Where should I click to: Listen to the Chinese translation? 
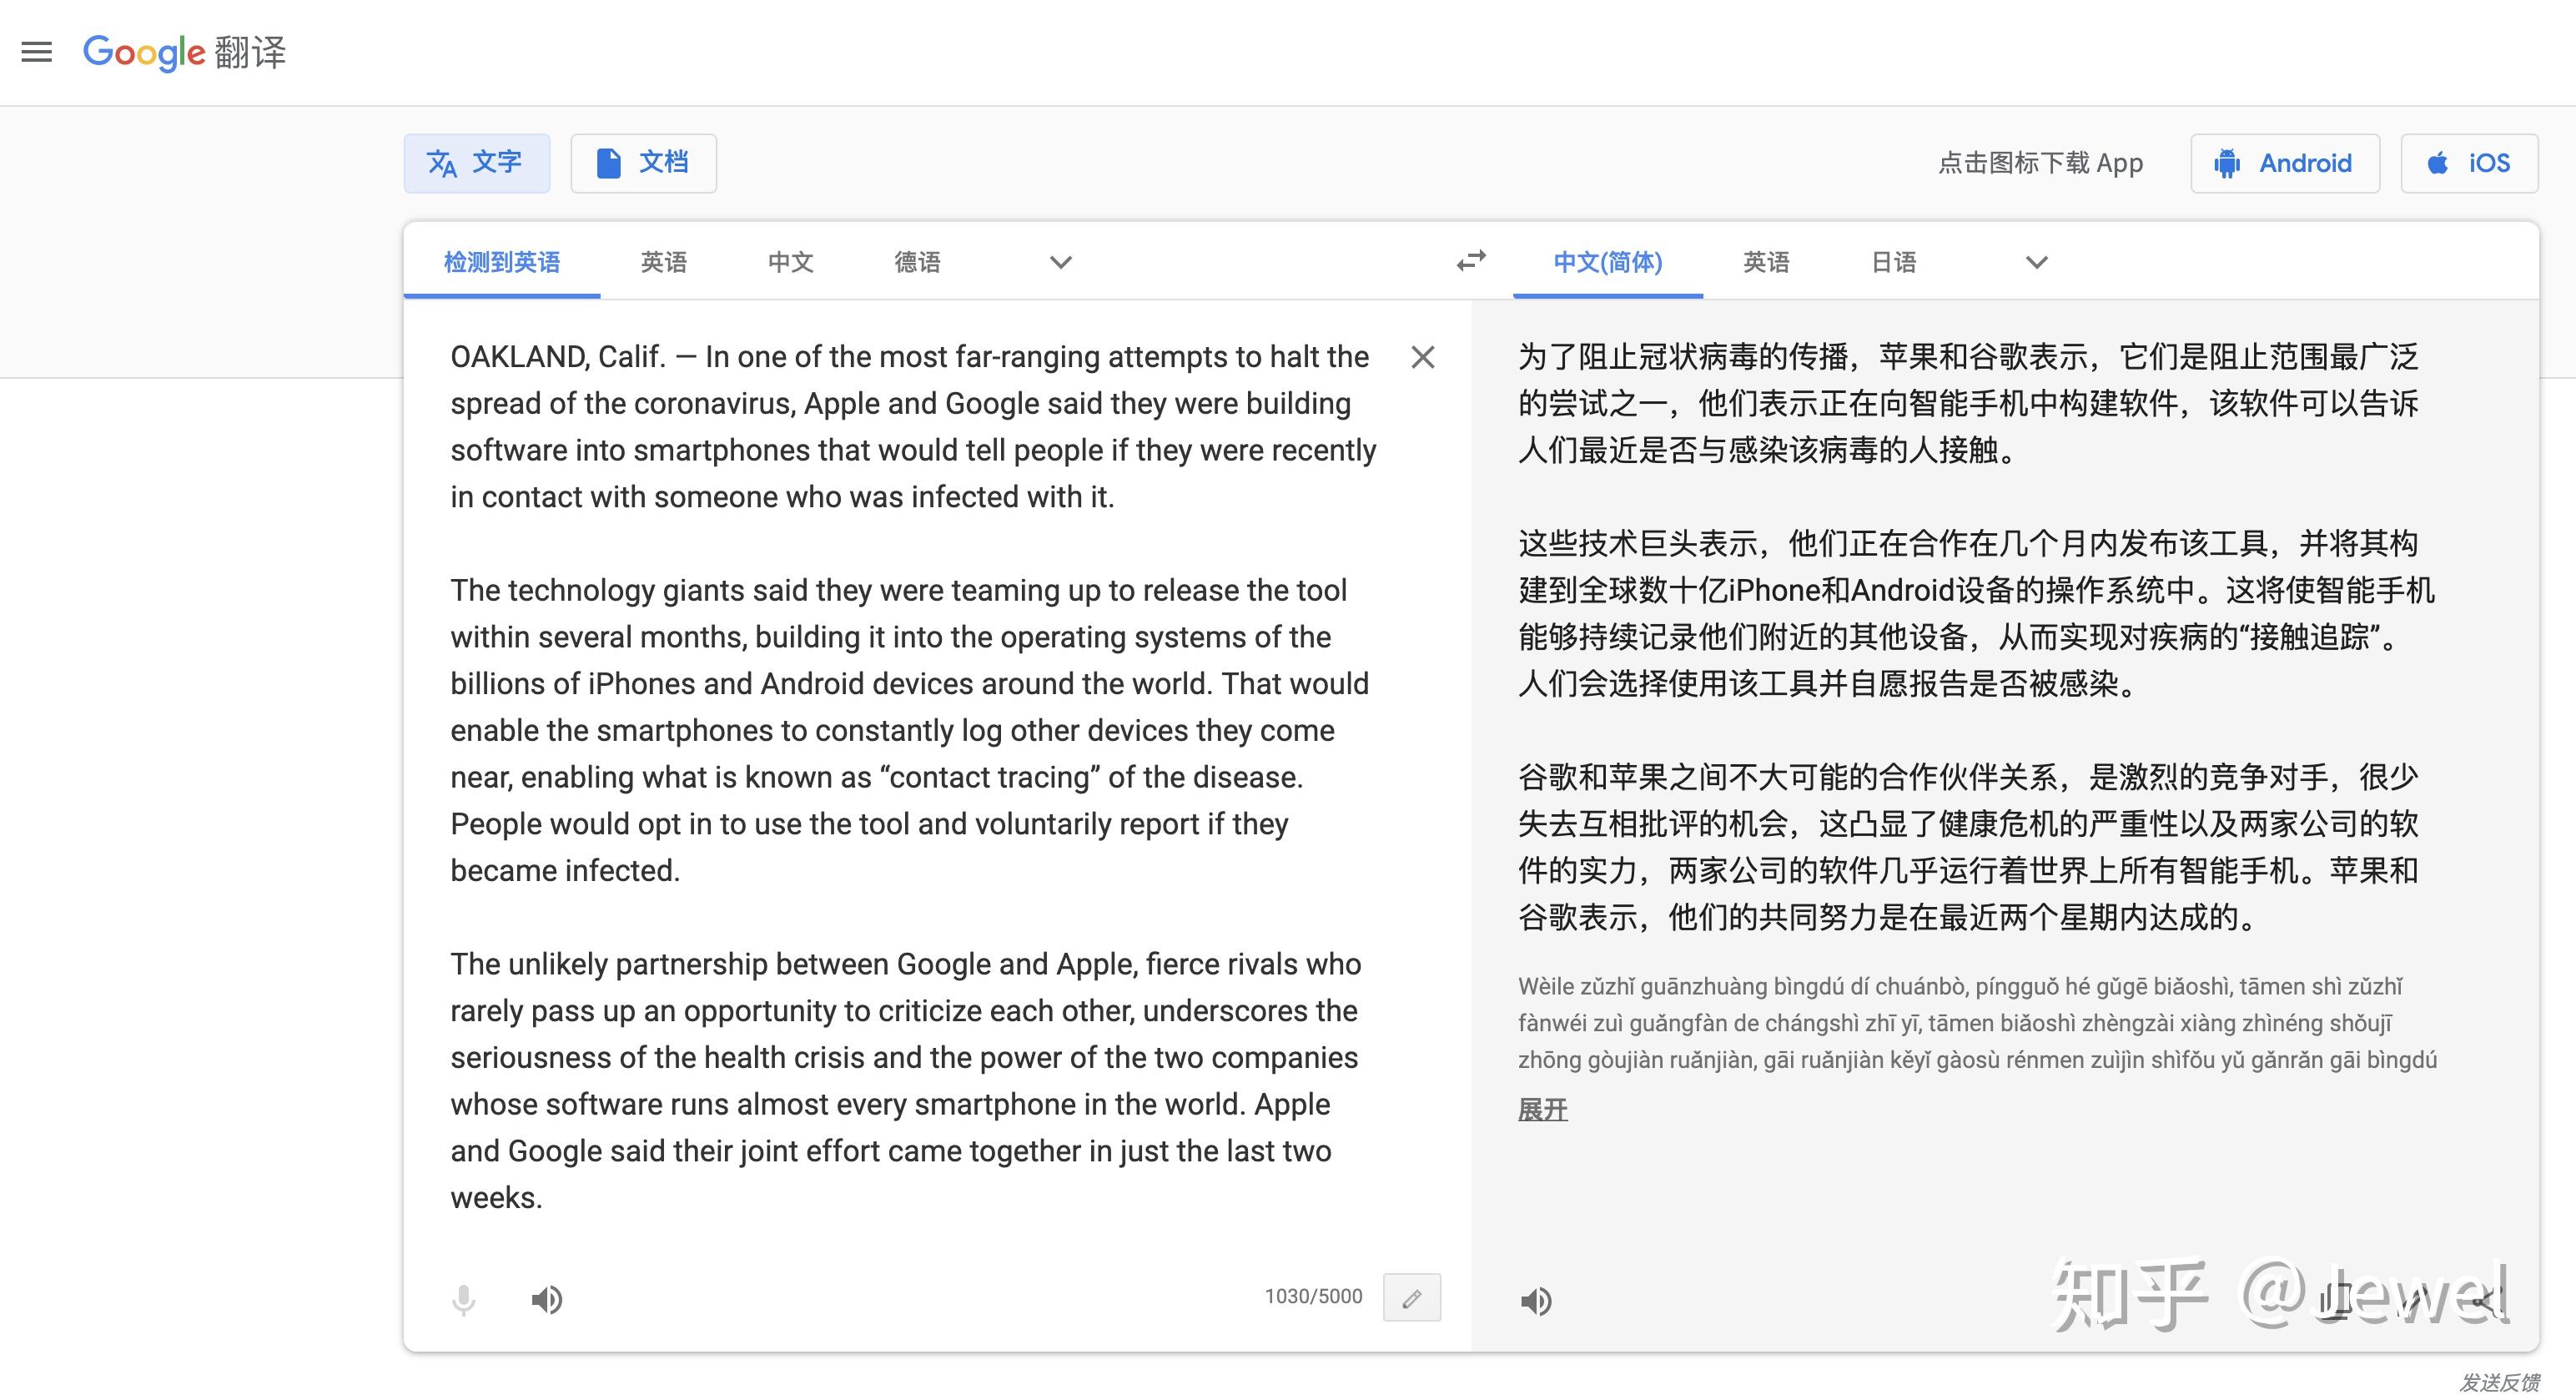pos(1536,1300)
